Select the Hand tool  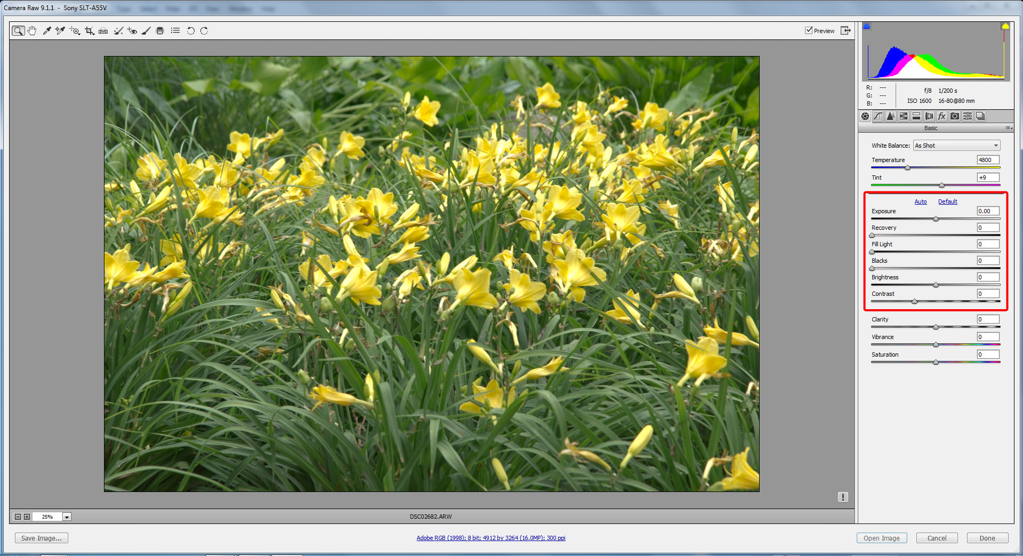point(32,31)
